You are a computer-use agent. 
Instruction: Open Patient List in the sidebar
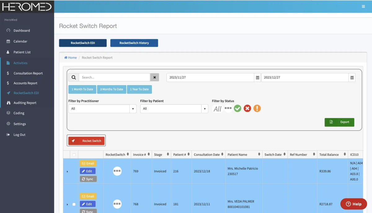pos(22,52)
